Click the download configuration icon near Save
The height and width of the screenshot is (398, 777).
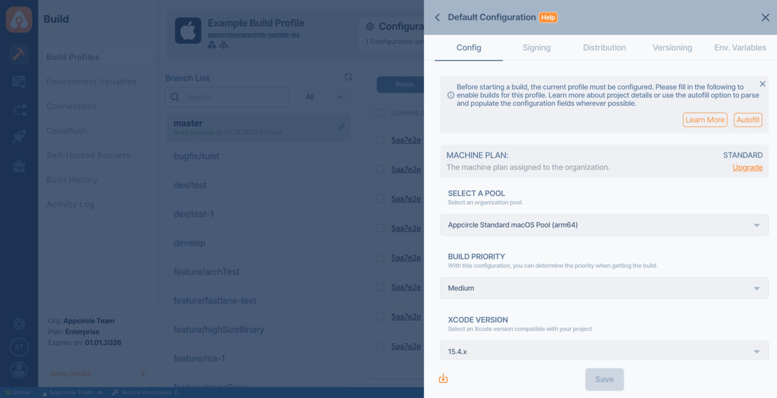click(443, 379)
